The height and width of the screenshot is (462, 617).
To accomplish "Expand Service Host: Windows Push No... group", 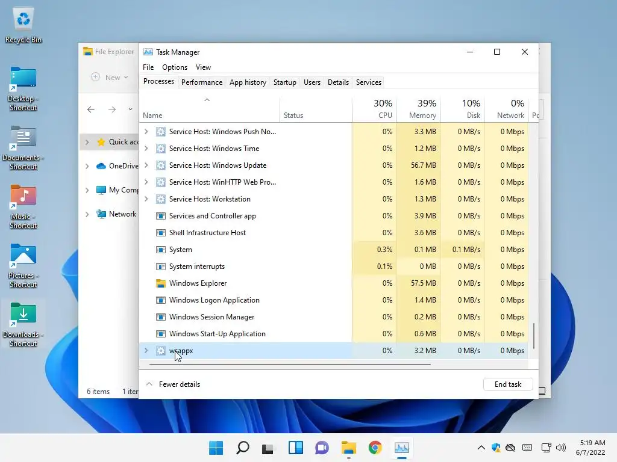I will [x=146, y=132].
